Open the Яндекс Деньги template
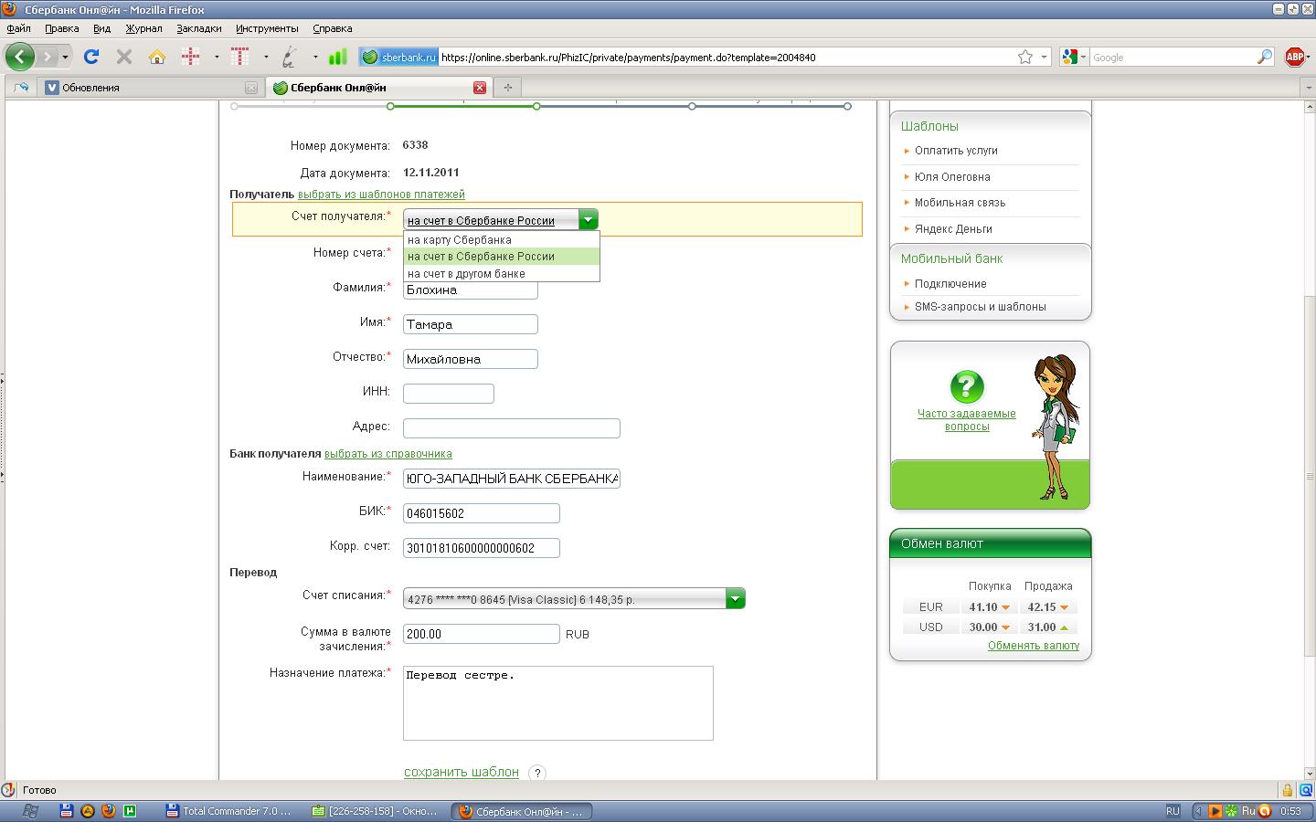The image size is (1316, 822). pyautogui.click(x=953, y=229)
